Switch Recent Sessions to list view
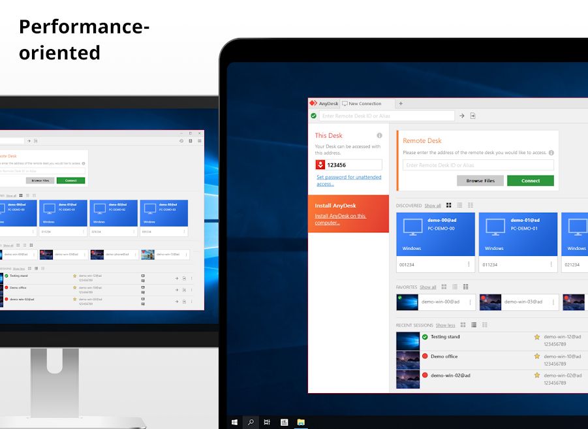This screenshot has width=588, height=429. [x=474, y=325]
